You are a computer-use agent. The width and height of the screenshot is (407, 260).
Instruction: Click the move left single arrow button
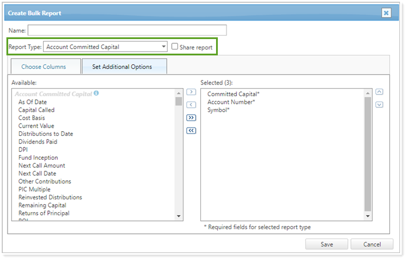tap(191, 105)
